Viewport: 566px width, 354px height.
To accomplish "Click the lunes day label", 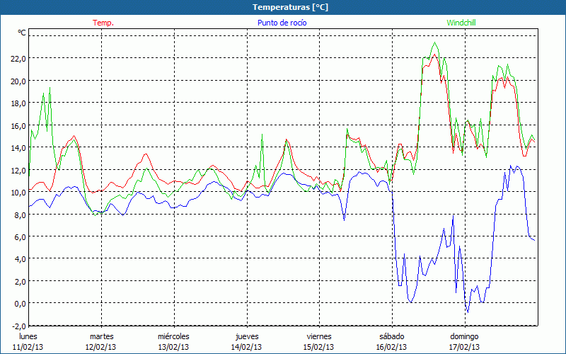I will (28, 336).
